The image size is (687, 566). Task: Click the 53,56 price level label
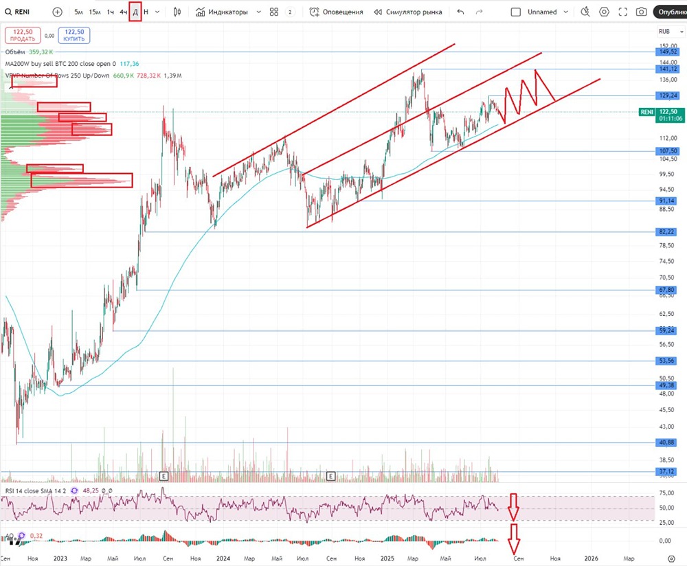[666, 361]
